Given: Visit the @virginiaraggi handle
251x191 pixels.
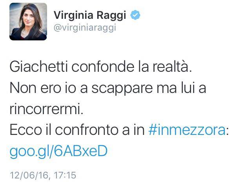Looking at the screenshot, I should pyautogui.click(x=85, y=28).
